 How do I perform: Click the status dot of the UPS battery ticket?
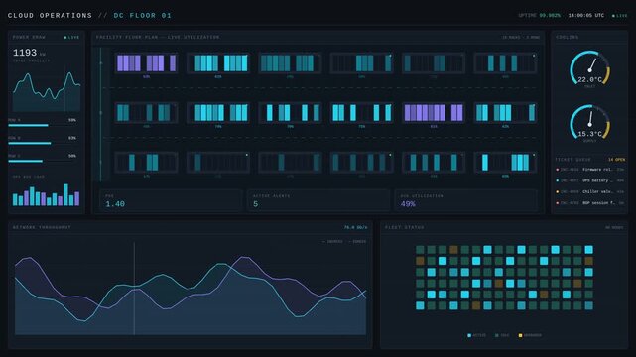tap(558, 180)
